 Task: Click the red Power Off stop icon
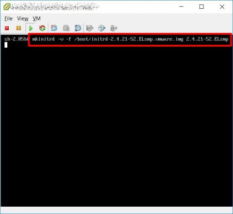[7, 28]
